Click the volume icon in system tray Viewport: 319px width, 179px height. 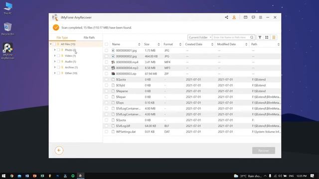click(280, 176)
